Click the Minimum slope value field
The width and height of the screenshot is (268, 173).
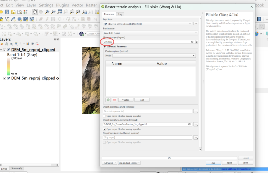point(147,42)
